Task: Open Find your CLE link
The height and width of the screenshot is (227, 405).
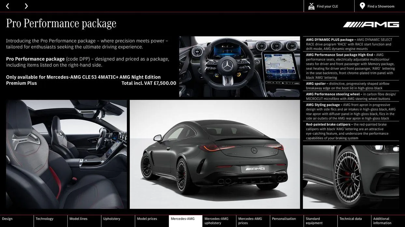Action: tap(327, 6)
